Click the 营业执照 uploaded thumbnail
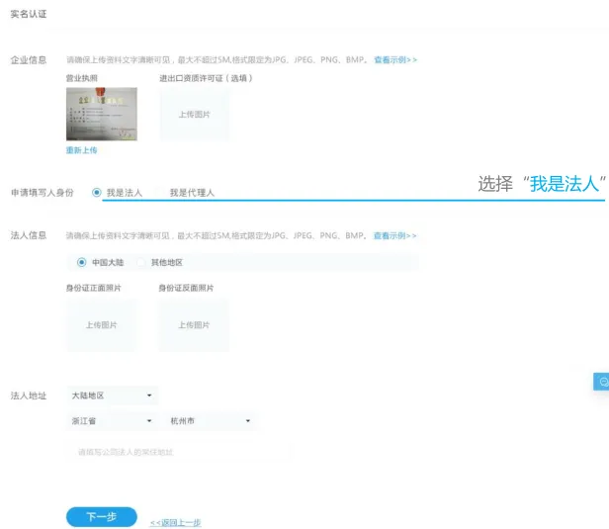Screen dimensions: 609x529 click(x=102, y=114)
